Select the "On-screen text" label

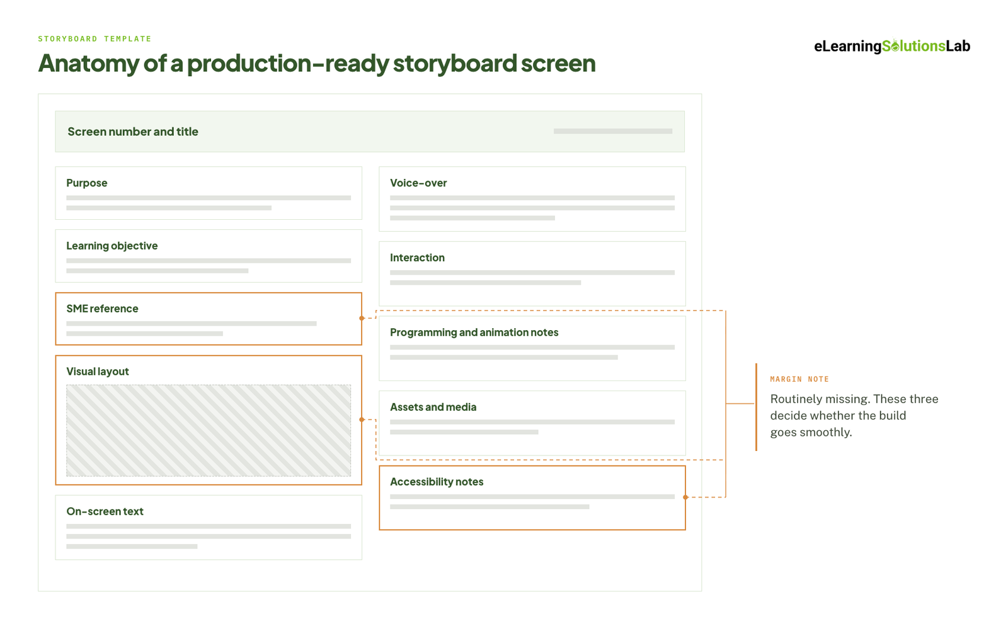pyautogui.click(x=105, y=511)
